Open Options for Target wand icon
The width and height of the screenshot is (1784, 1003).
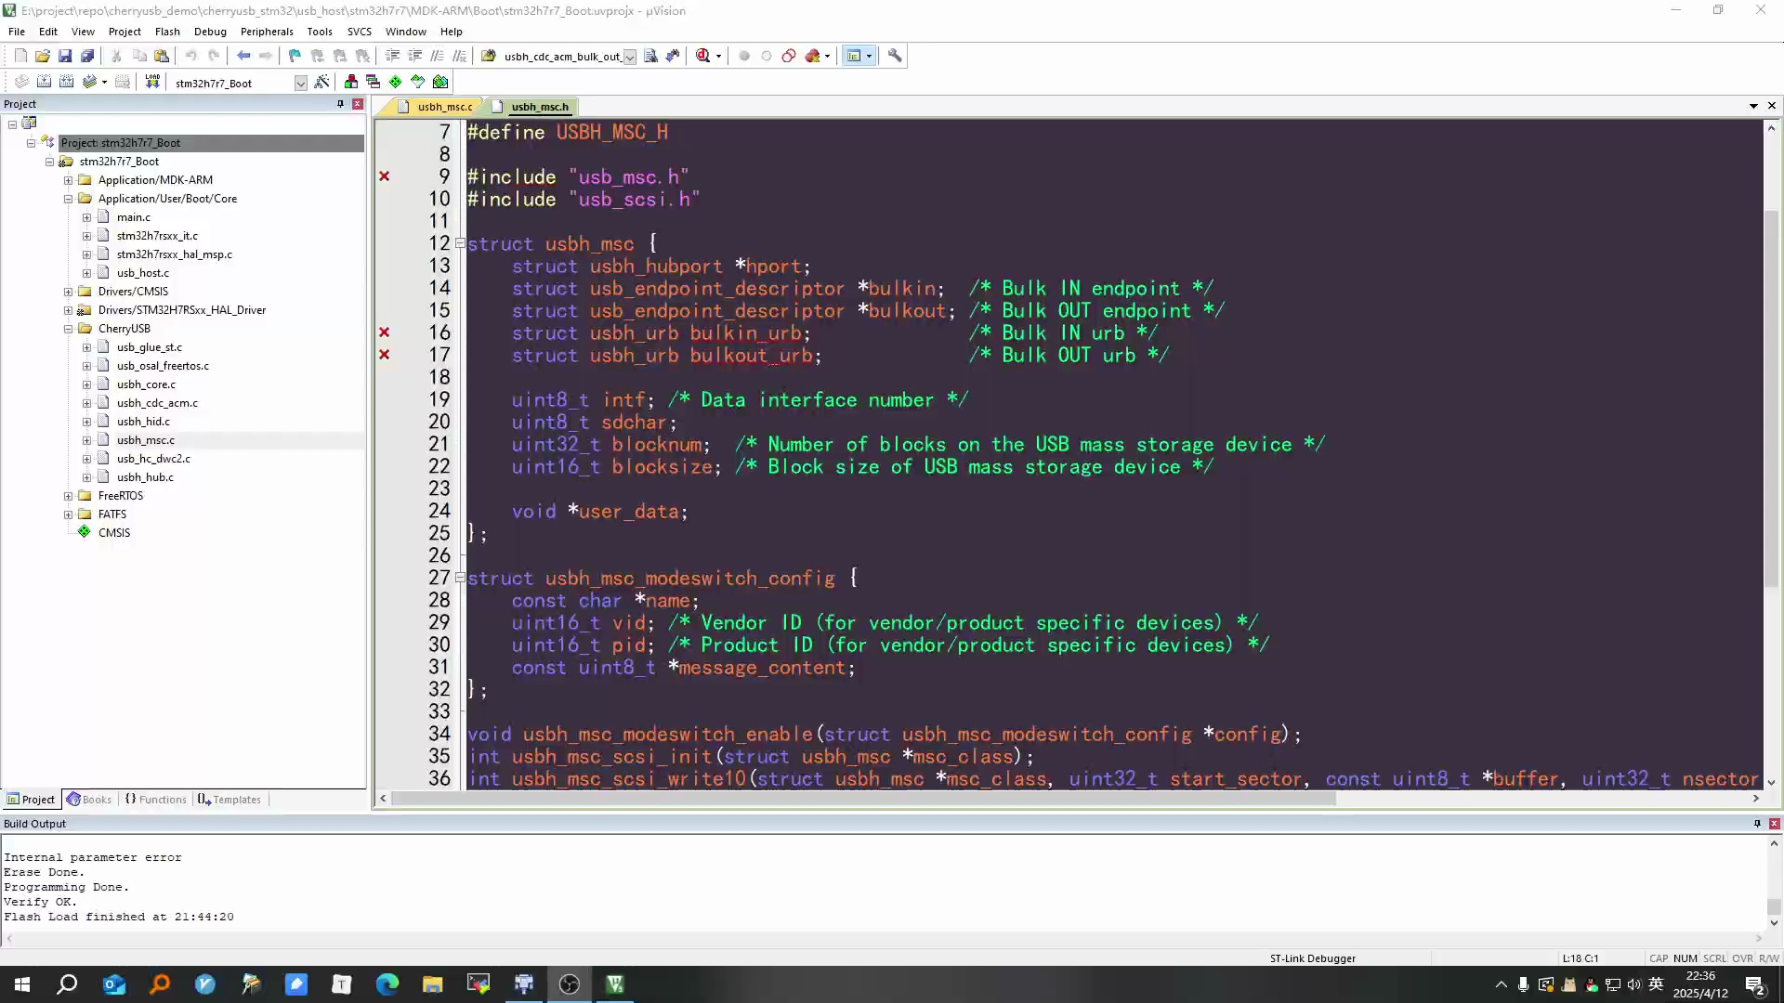(321, 82)
